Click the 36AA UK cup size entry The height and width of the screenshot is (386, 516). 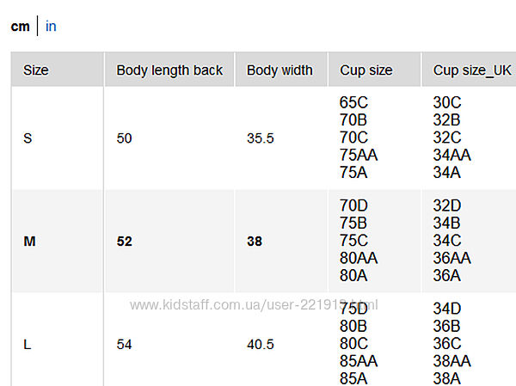[x=451, y=258]
